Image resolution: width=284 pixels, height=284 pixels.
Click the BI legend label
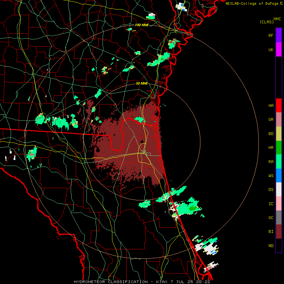point(271,232)
